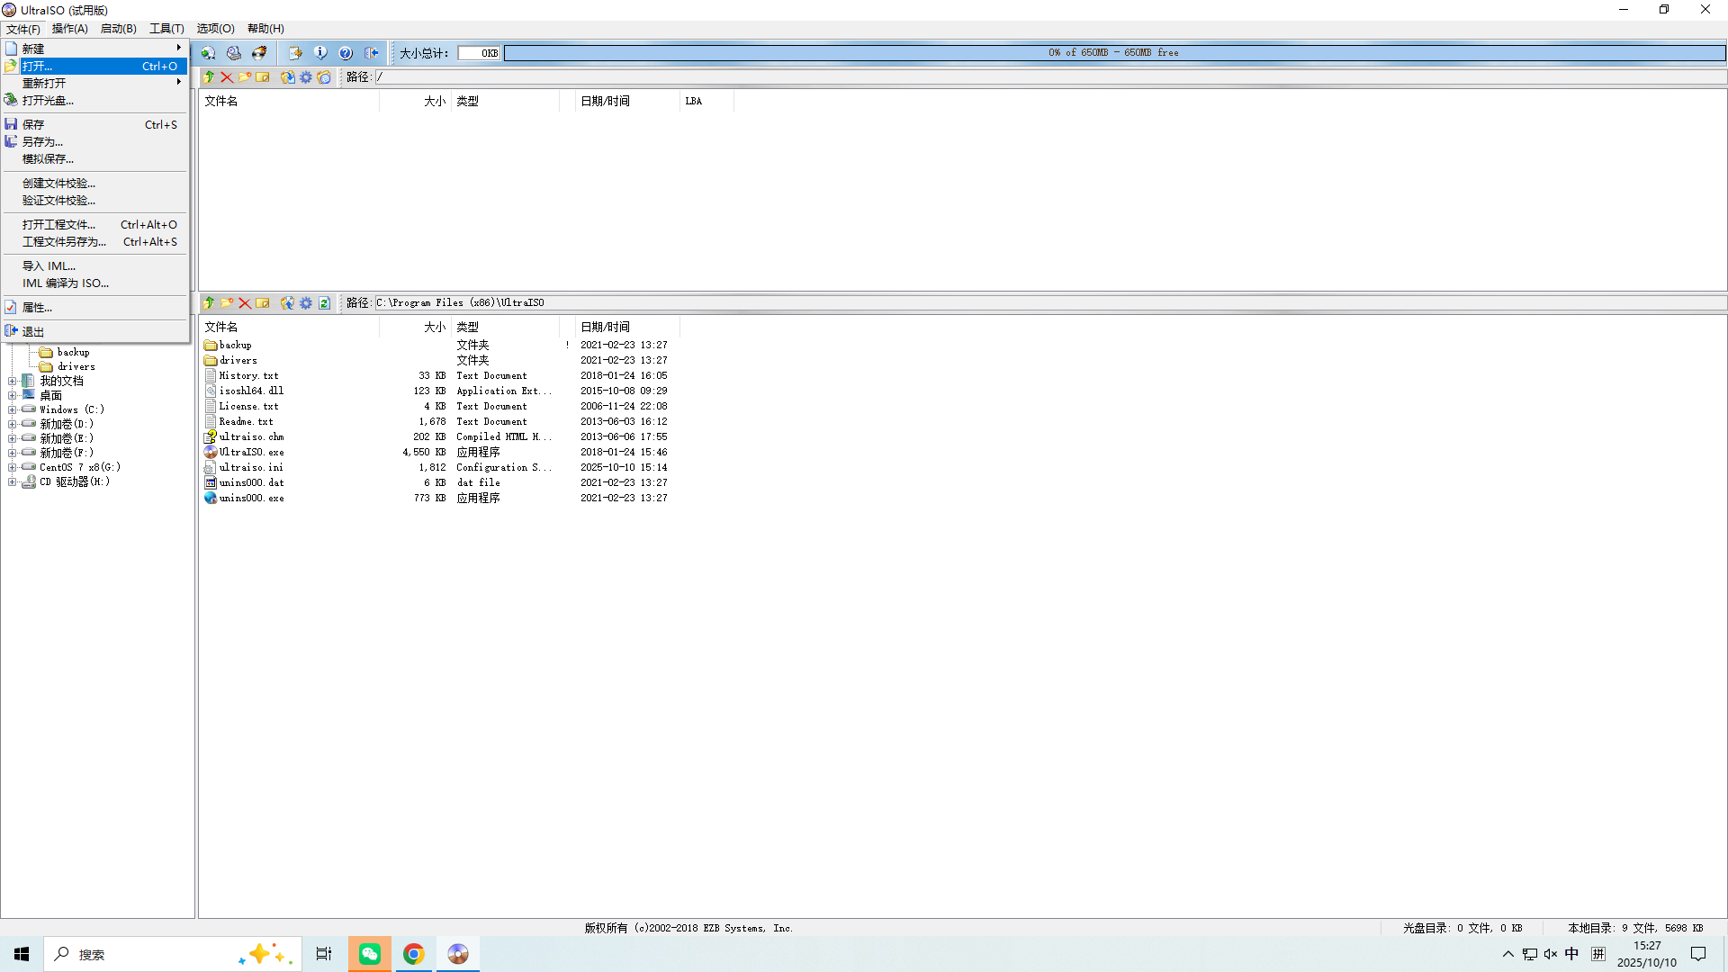Click the red X delete icon in the upper pane

[x=227, y=77]
